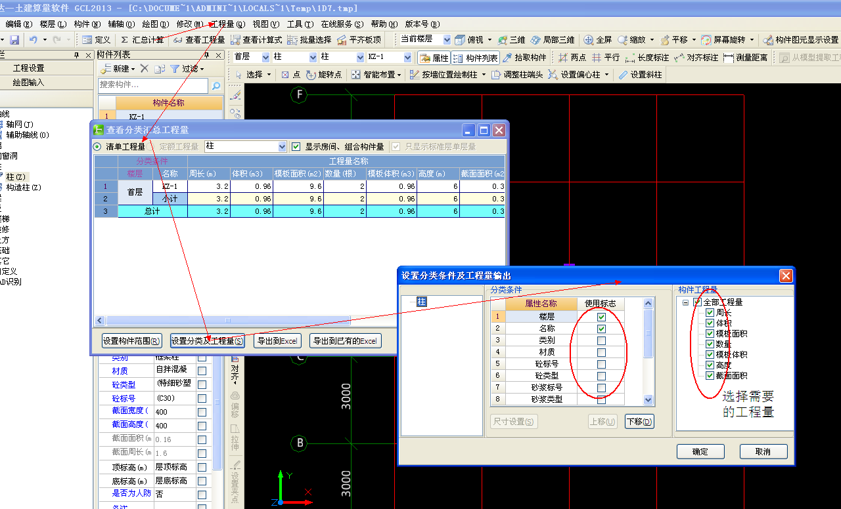Delete component with X icon in list toolbar
This screenshot has width=841, height=509.
(145, 68)
